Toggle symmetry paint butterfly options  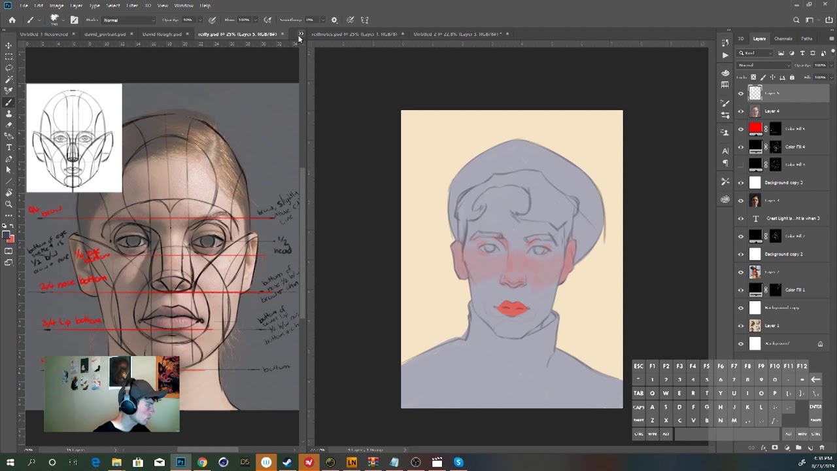(x=364, y=20)
